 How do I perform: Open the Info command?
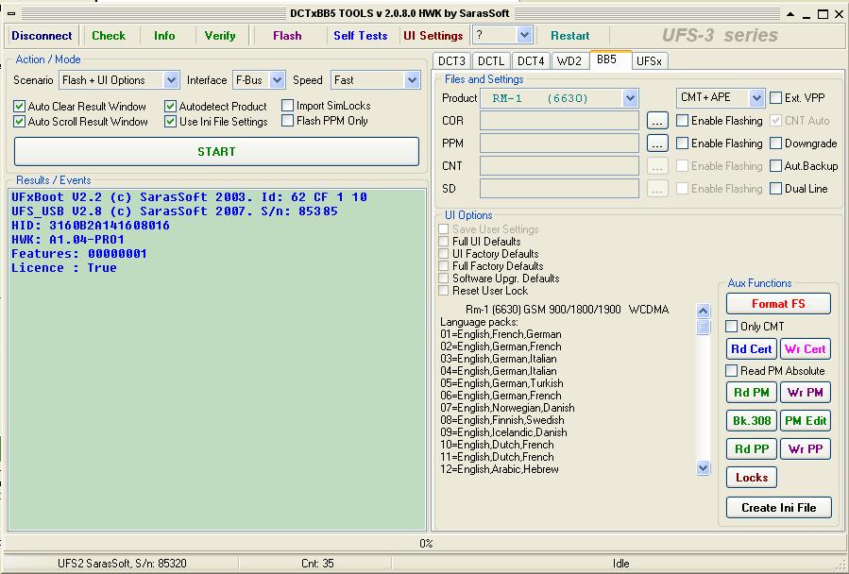pos(164,36)
